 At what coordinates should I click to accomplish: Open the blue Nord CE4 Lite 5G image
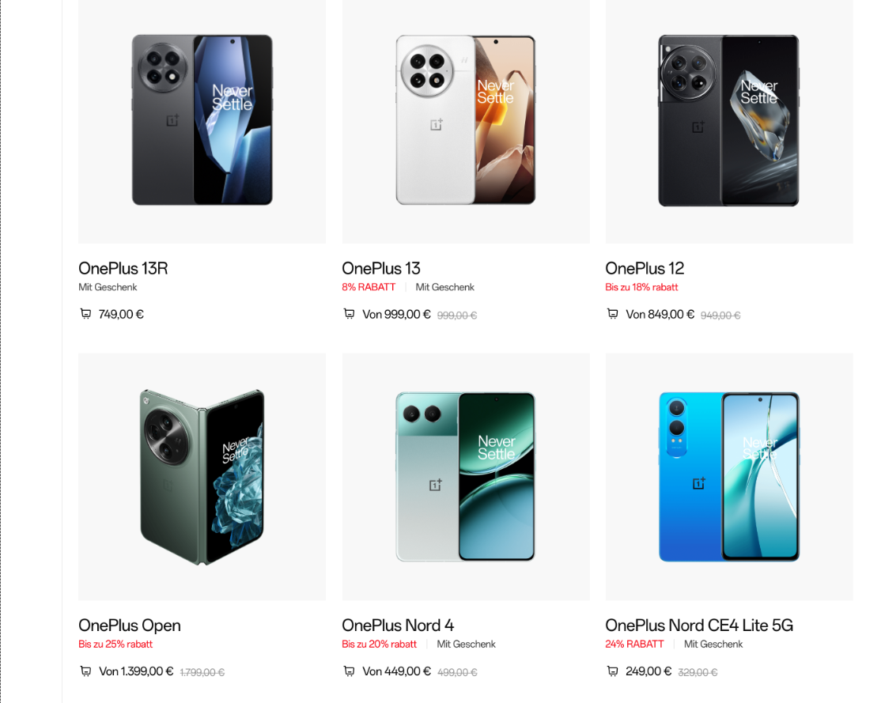(728, 477)
